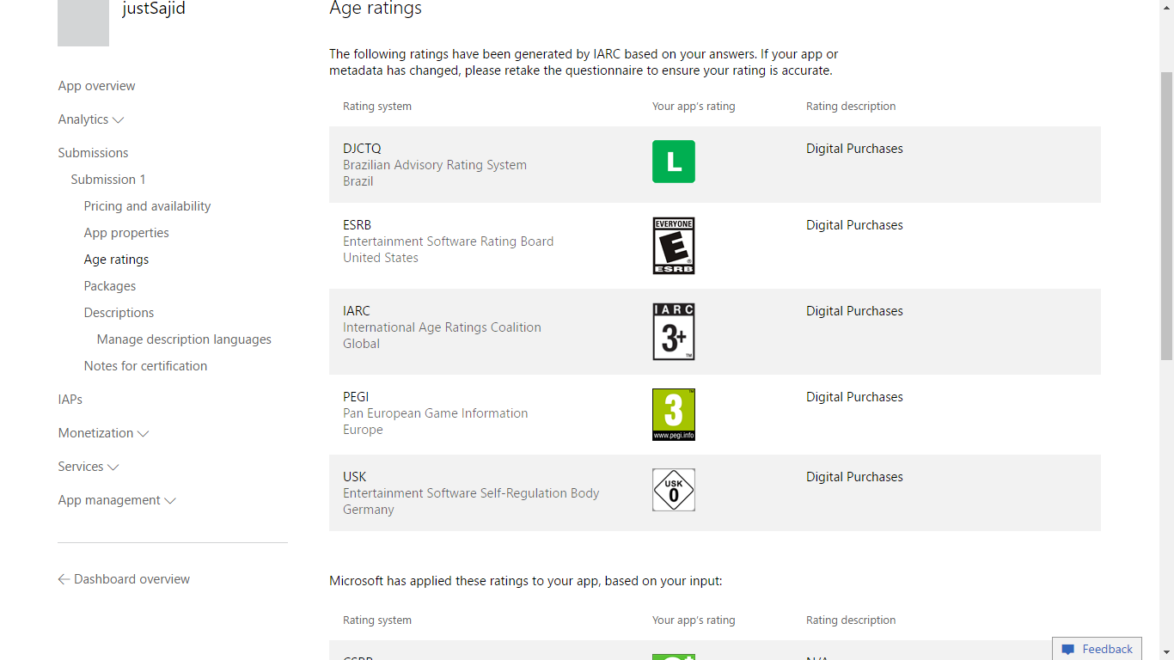The width and height of the screenshot is (1174, 660).
Task: Click Pan European Game Information text
Action: click(435, 413)
